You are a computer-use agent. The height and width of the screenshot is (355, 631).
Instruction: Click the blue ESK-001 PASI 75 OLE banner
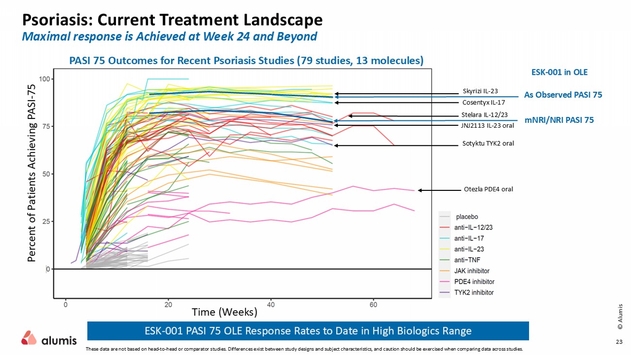click(x=308, y=331)
